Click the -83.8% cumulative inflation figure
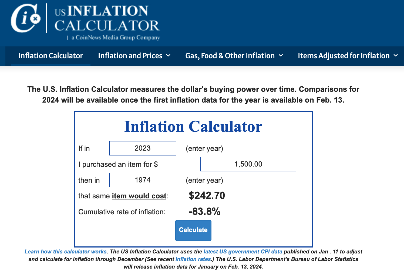 pyautogui.click(x=205, y=211)
